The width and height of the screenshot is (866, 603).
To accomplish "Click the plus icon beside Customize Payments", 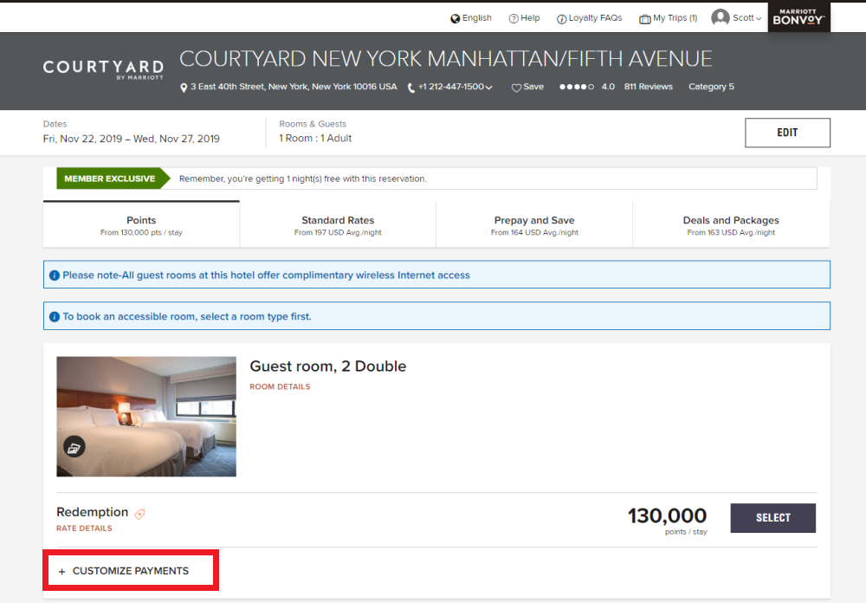I will pyautogui.click(x=61, y=572).
